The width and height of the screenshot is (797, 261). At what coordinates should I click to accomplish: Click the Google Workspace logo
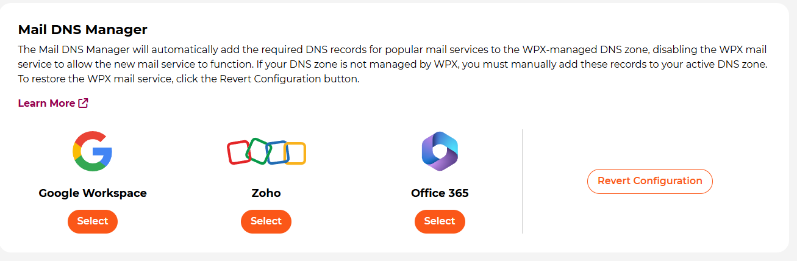coord(92,151)
